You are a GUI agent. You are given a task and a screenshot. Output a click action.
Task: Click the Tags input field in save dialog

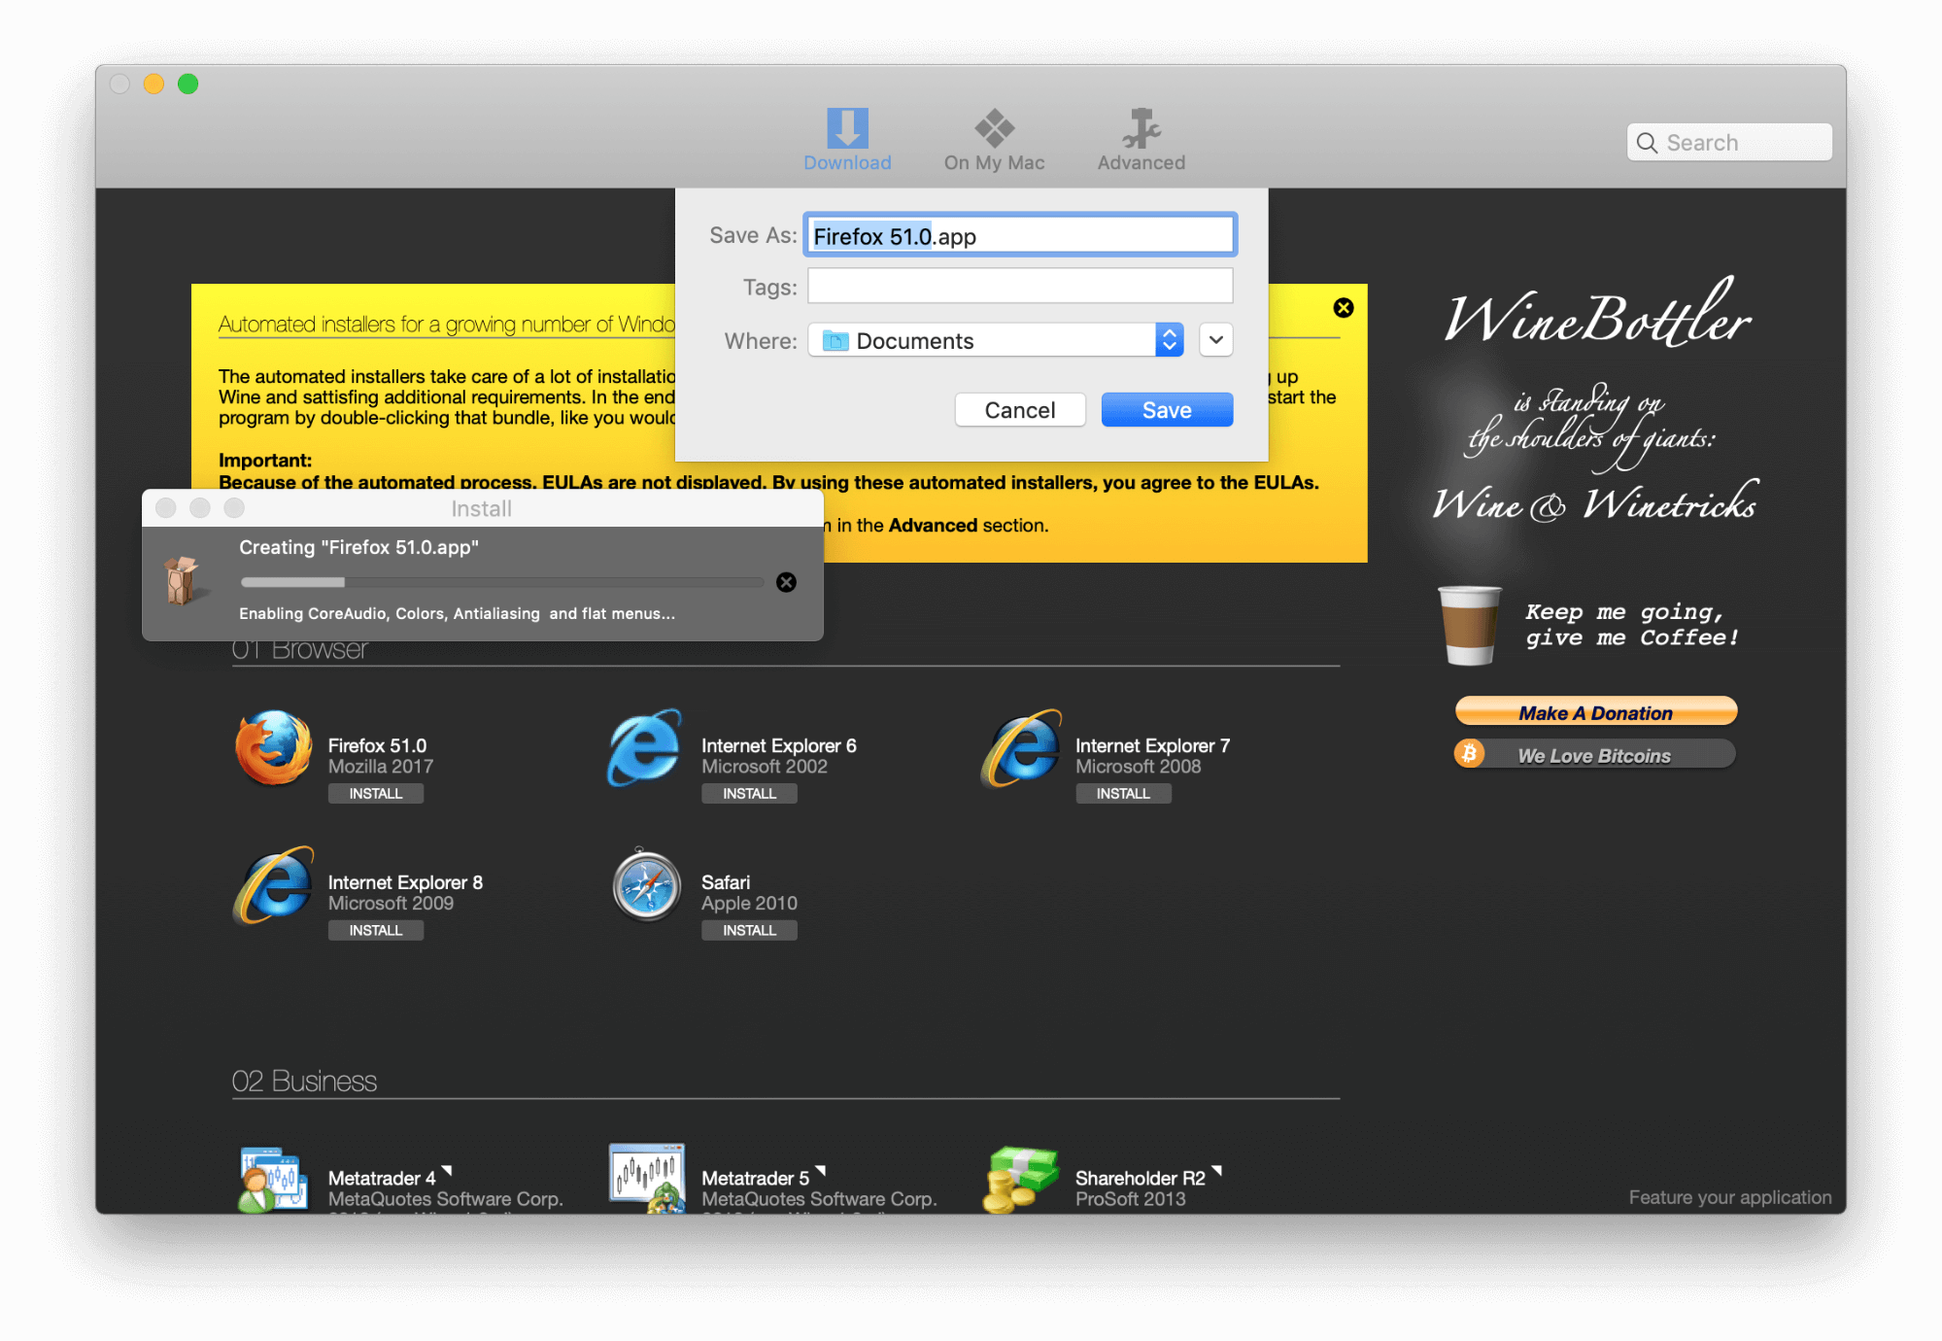pyautogui.click(x=1021, y=288)
